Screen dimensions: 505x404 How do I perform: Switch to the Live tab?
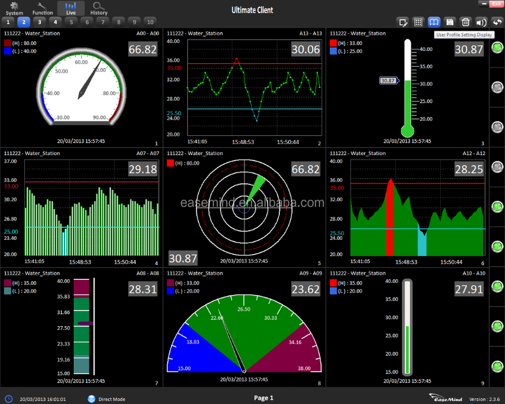[x=70, y=8]
